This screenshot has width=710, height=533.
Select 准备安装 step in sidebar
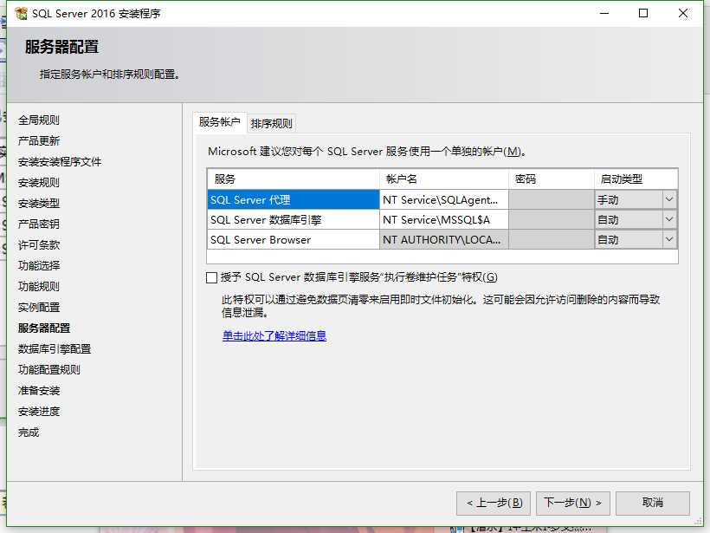pos(39,391)
